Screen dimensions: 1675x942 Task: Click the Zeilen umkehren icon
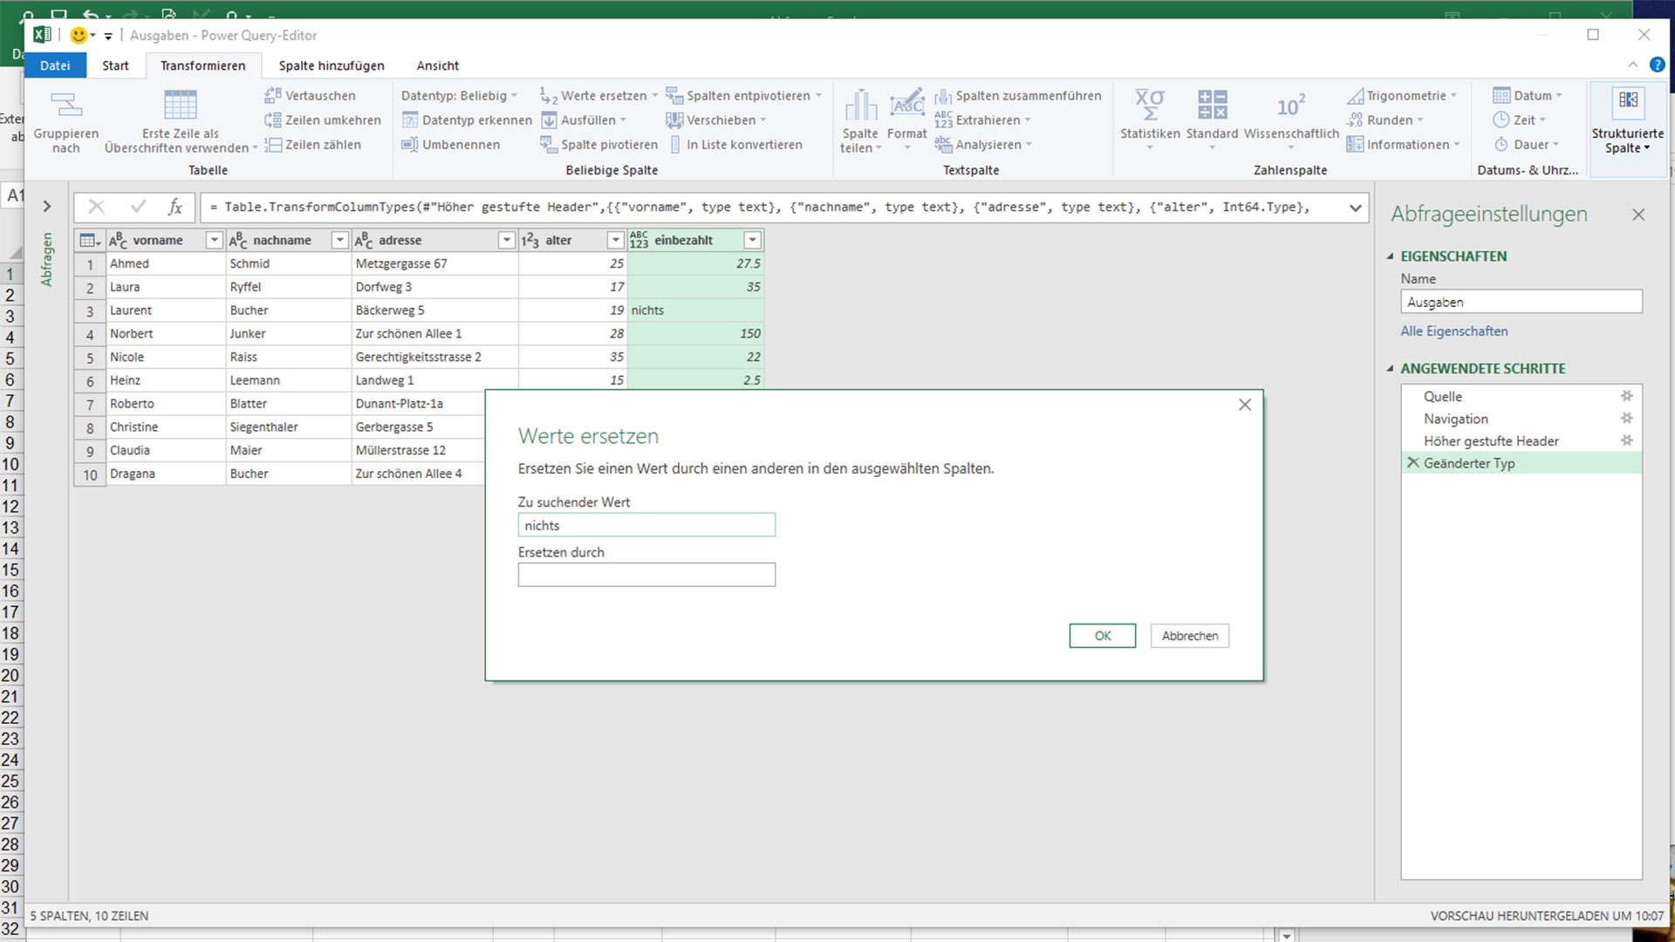[x=274, y=119]
